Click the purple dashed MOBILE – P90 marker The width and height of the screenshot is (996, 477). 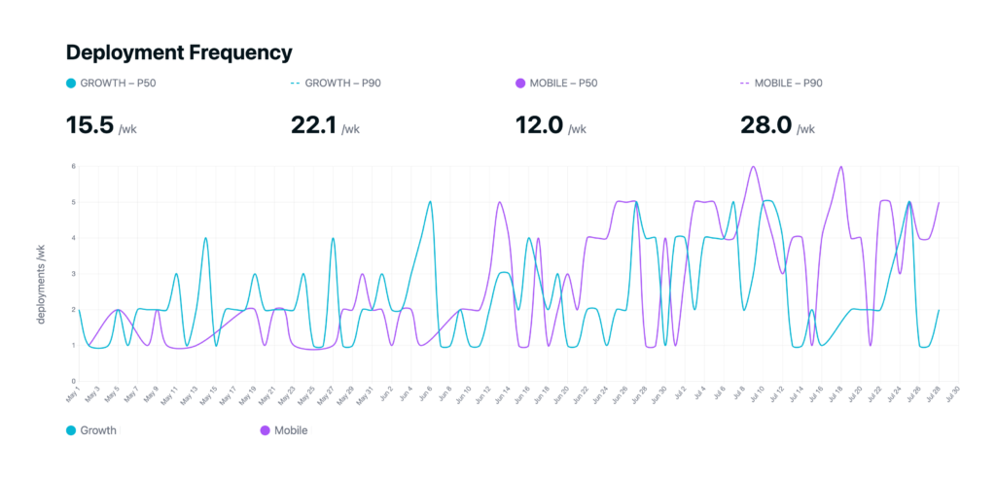point(744,84)
